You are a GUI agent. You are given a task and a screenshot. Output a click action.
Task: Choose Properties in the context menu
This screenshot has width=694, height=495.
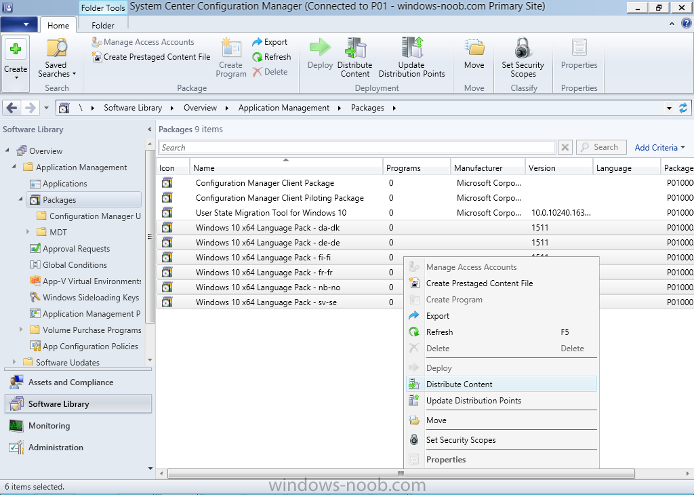point(502,460)
